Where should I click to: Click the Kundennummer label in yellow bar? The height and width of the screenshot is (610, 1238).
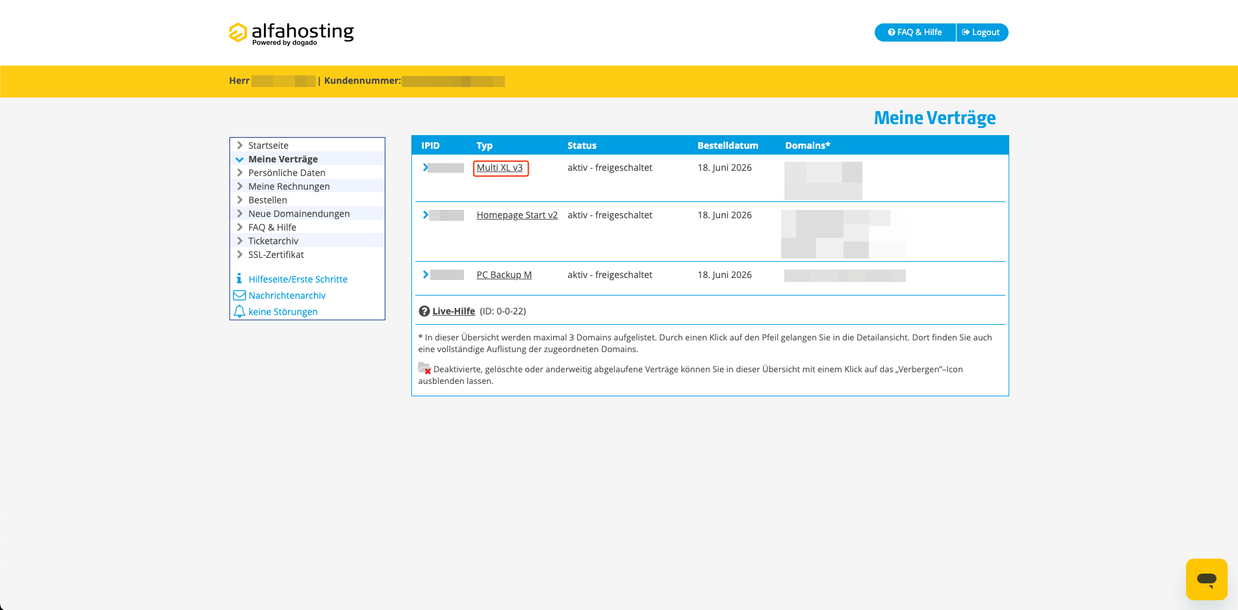pyautogui.click(x=363, y=81)
